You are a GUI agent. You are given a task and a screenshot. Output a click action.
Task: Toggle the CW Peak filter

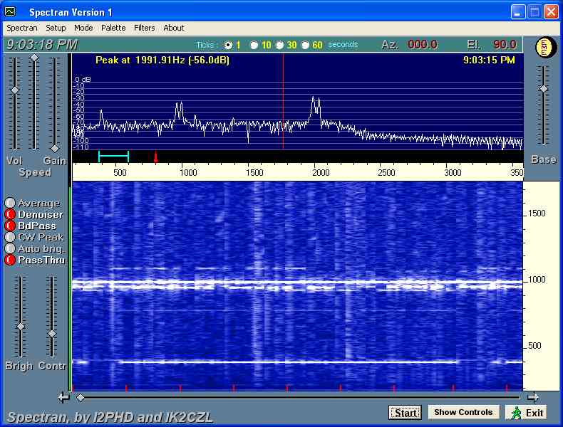click(x=10, y=237)
